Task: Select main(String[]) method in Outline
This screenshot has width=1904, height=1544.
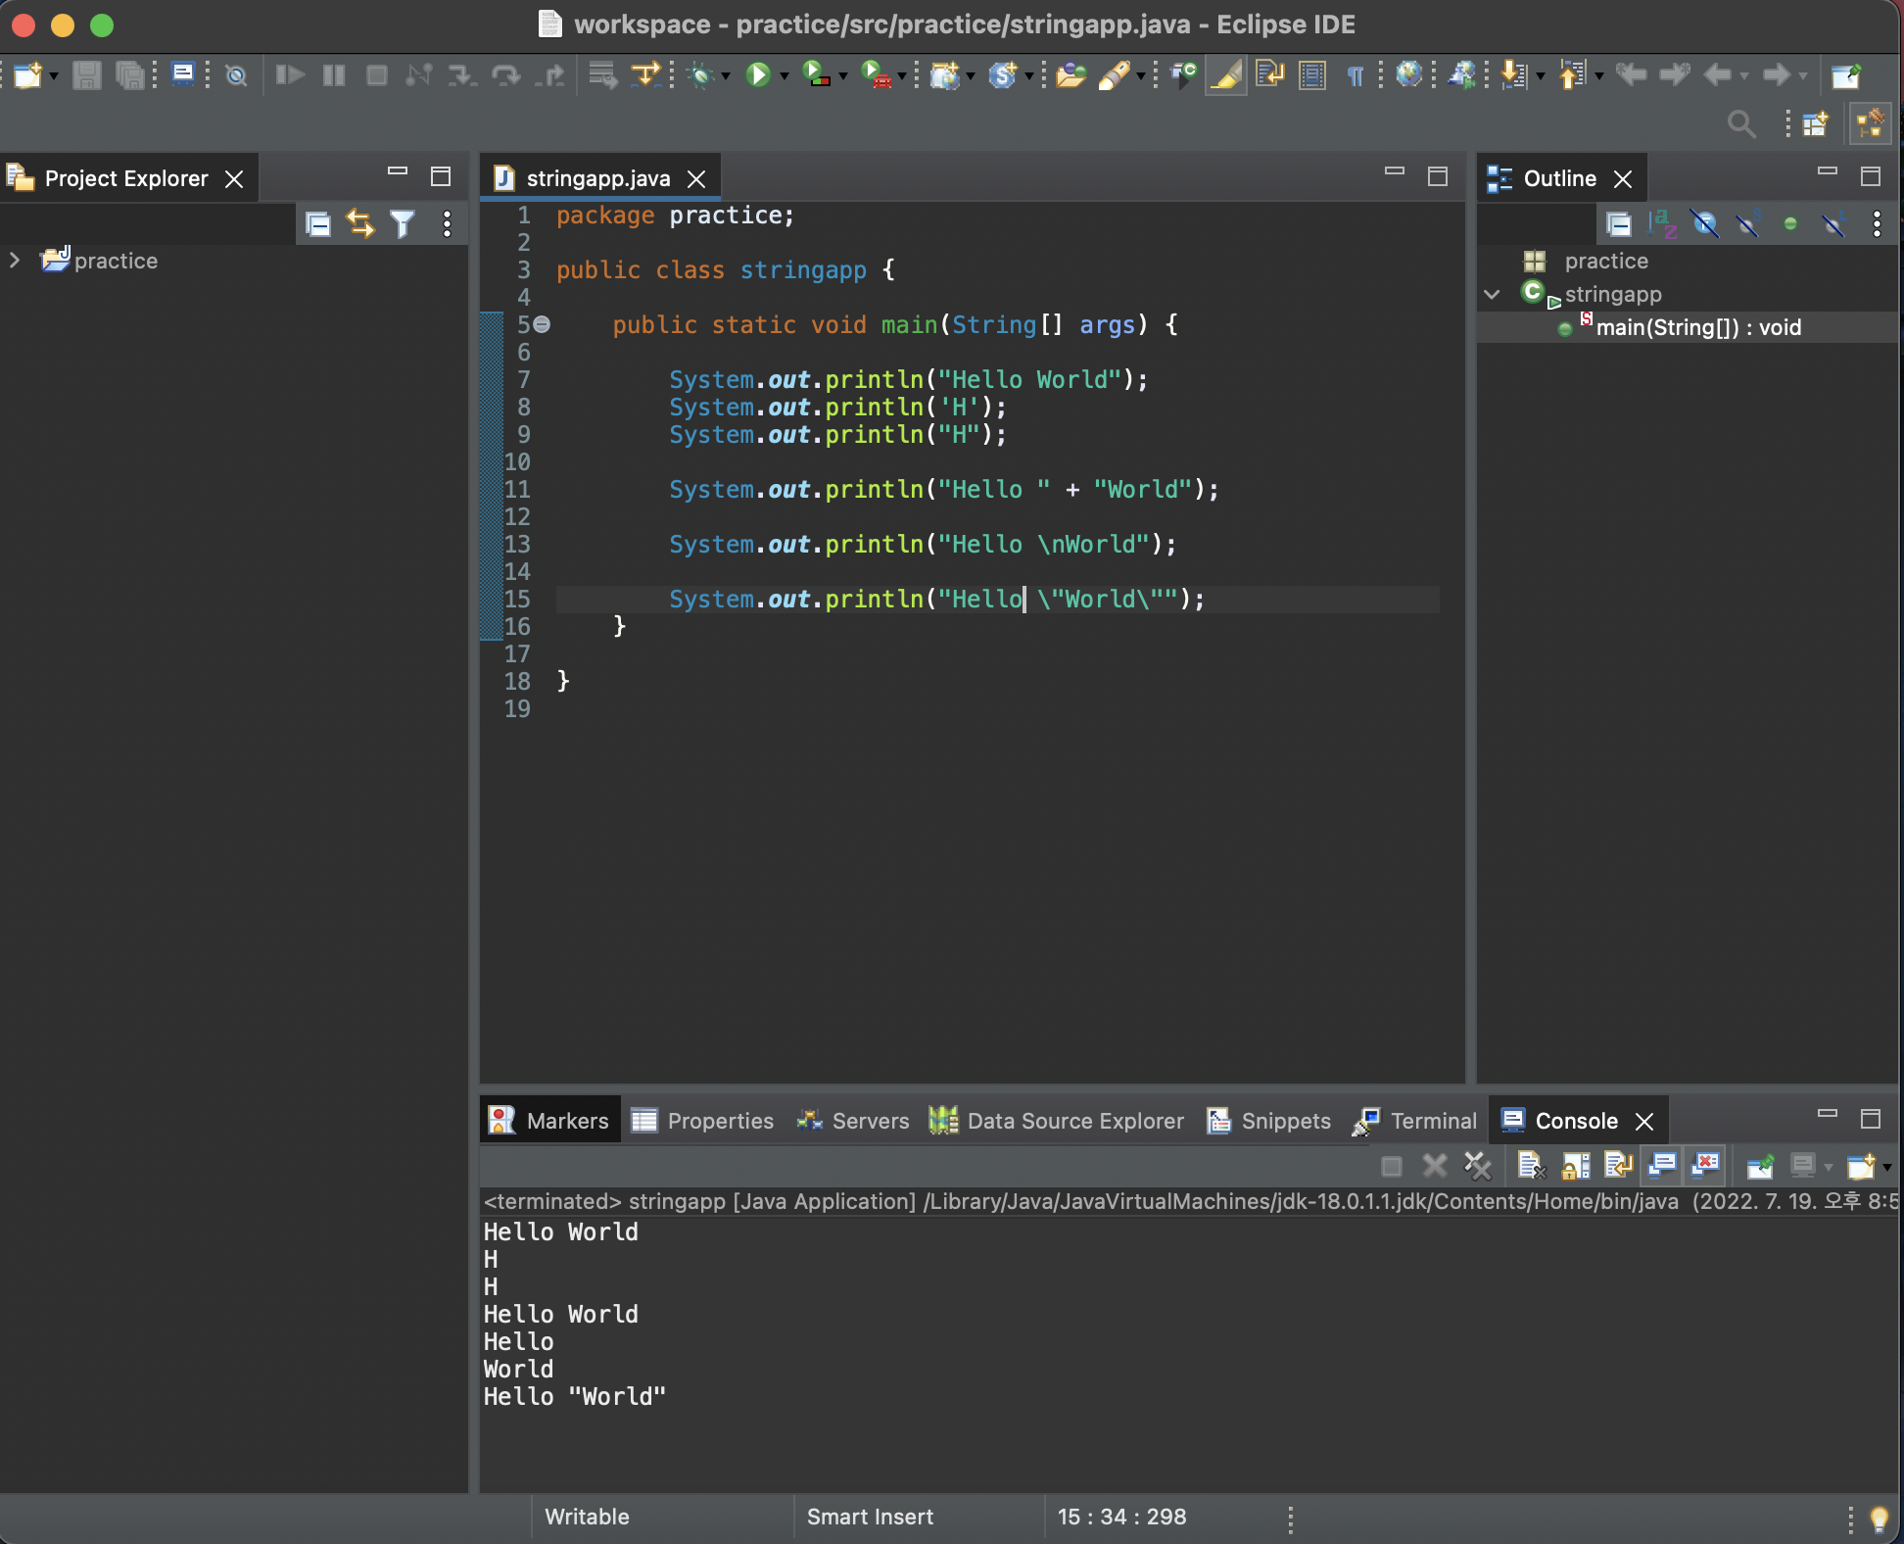Action: pyautogui.click(x=1697, y=327)
